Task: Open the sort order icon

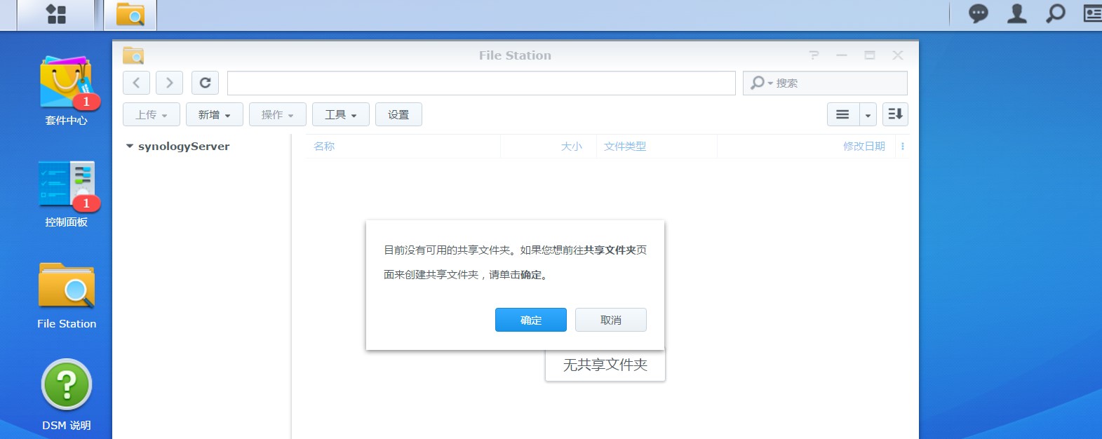Action: point(895,114)
